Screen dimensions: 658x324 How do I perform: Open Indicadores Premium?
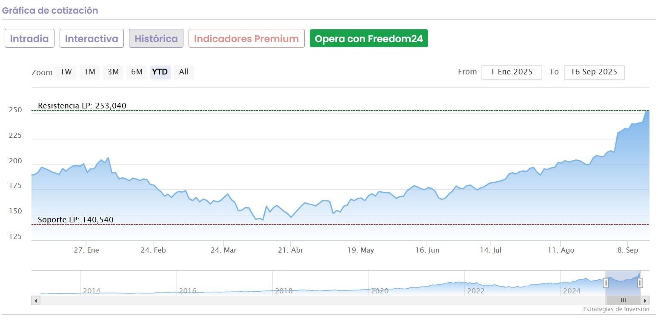tap(246, 39)
